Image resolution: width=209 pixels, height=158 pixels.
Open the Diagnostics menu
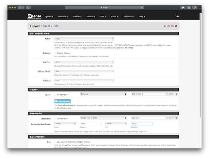[x=128, y=17]
